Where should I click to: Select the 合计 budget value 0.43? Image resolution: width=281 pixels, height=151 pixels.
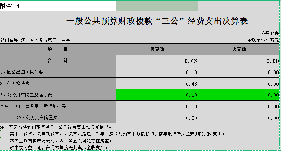[x=157, y=60]
